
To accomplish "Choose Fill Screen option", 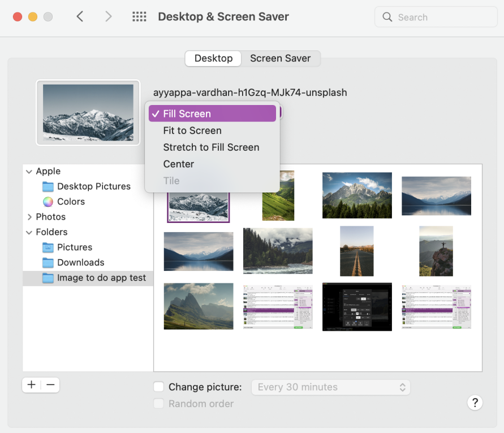I will coord(212,114).
